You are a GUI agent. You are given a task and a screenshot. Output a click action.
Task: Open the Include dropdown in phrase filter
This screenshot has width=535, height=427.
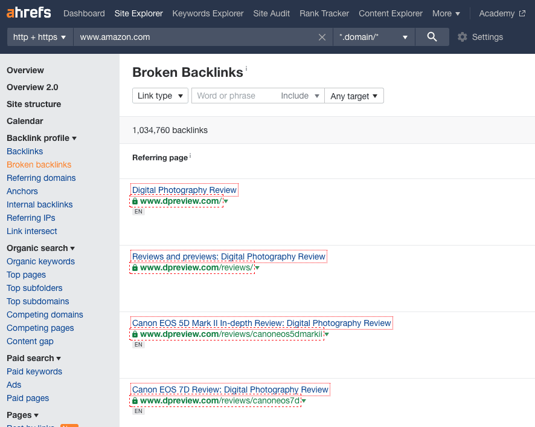[300, 96]
